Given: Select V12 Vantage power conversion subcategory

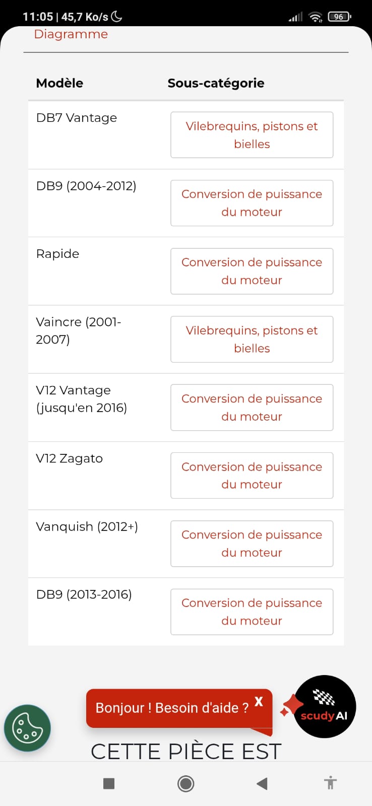Looking at the screenshot, I should [252, 408].
